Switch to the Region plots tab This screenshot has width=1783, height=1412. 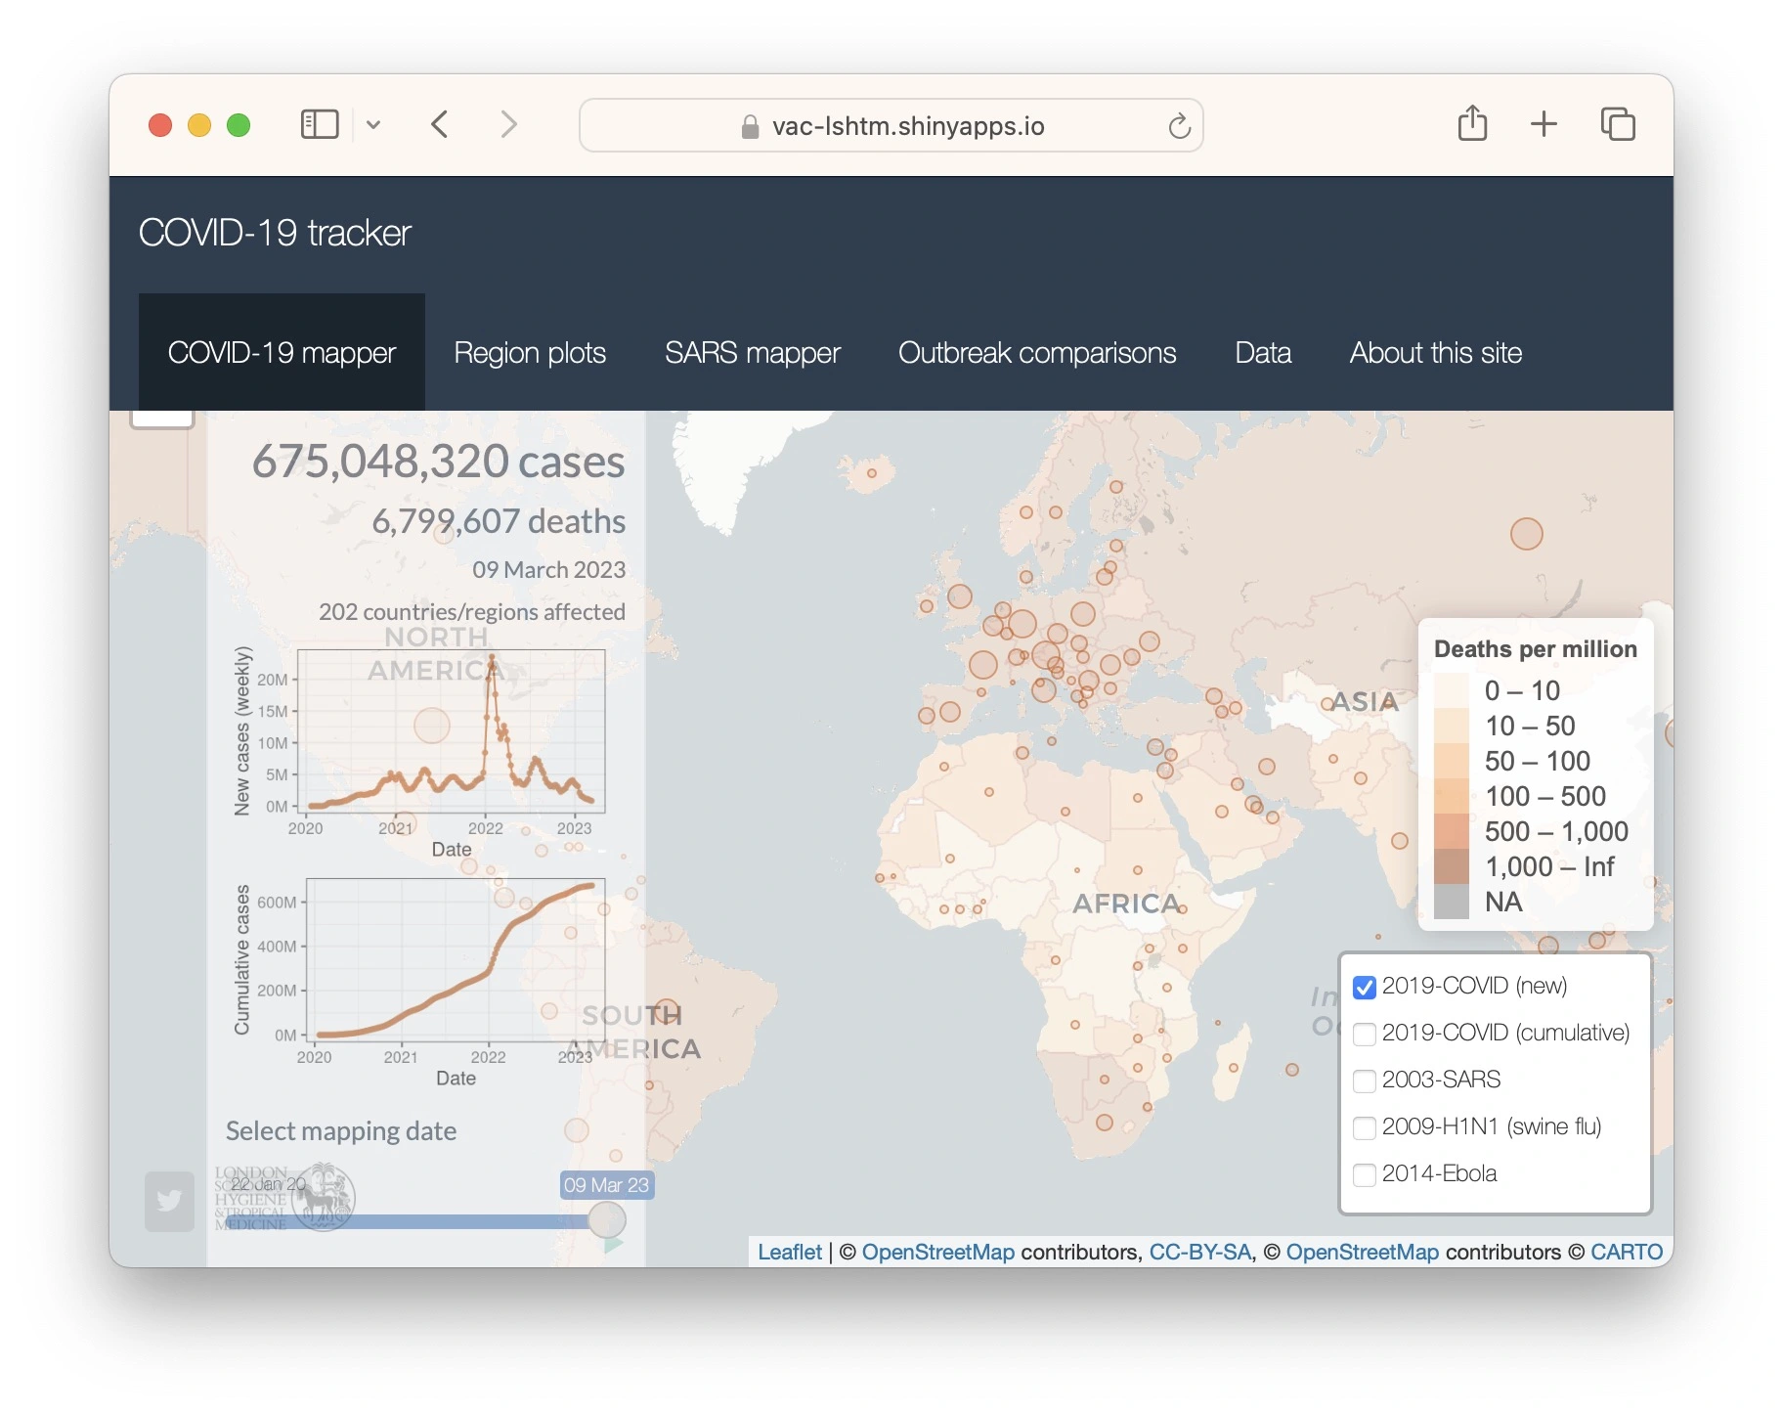pos(530,353)
